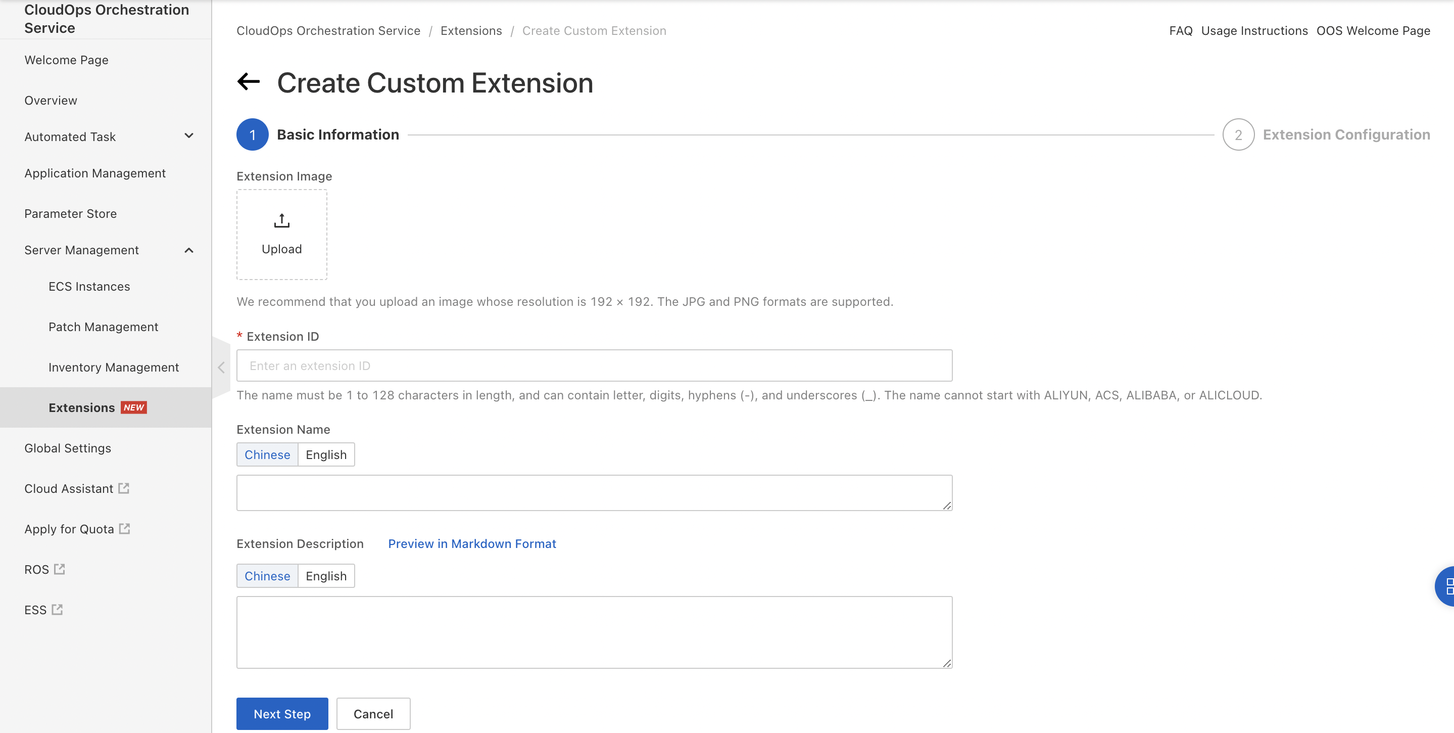
Task: Click the external link icon next to Cloud Assistant
Action: click(124, 488)
